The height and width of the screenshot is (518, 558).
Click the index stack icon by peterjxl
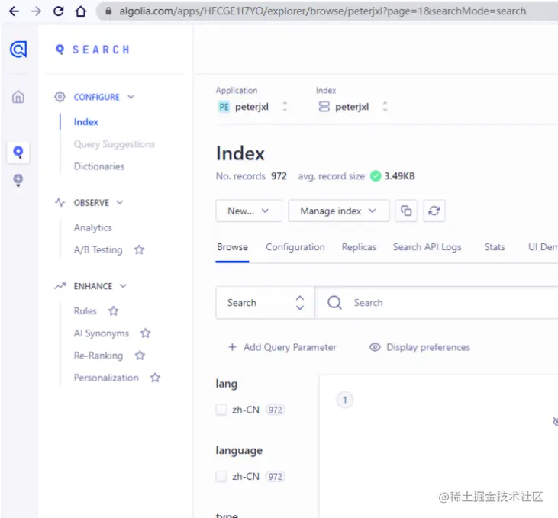click(324, 106)
